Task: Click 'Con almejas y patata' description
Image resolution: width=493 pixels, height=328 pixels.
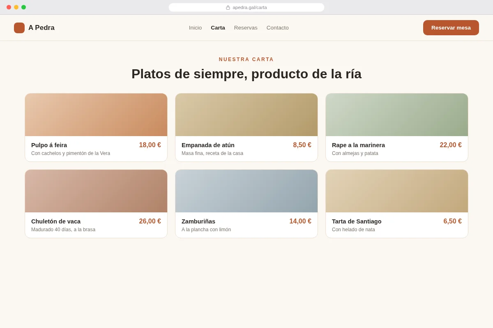Action: [355, 153]
